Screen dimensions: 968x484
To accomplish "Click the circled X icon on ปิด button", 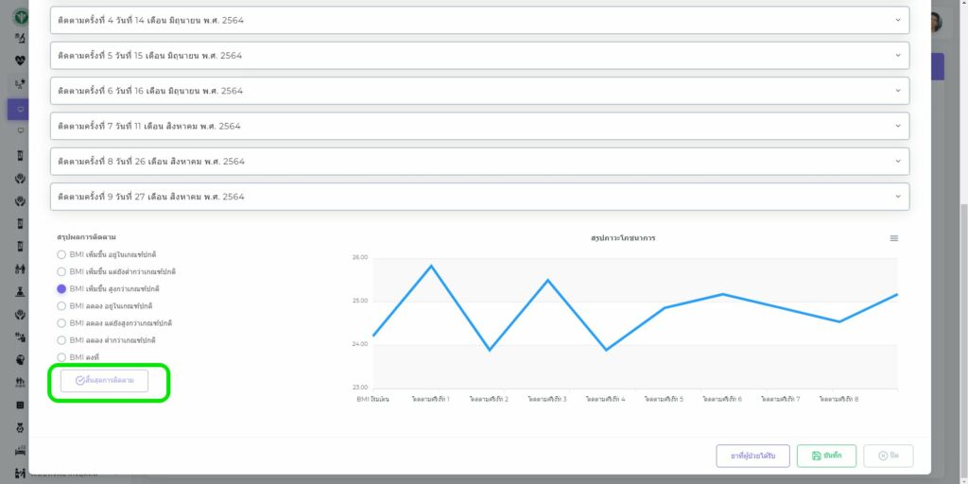I will coord(883,456).
